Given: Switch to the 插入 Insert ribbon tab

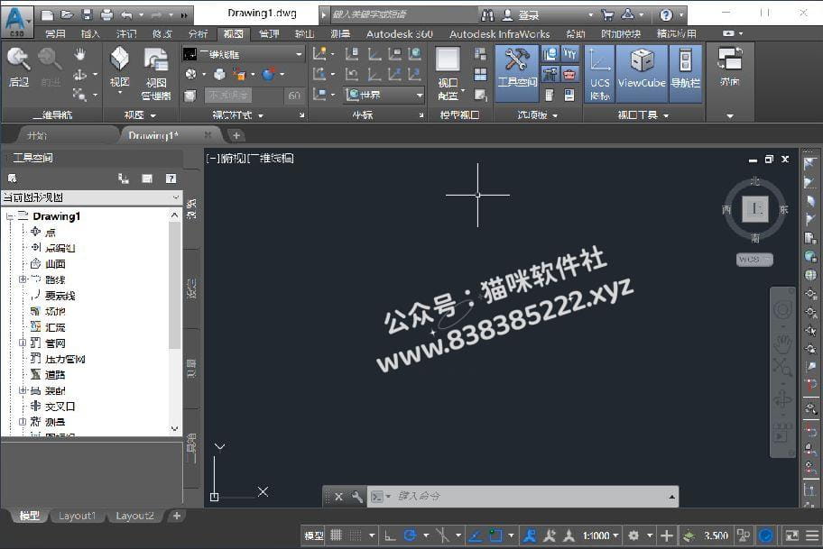Looking at the screenshot, I should coord(90,34).
